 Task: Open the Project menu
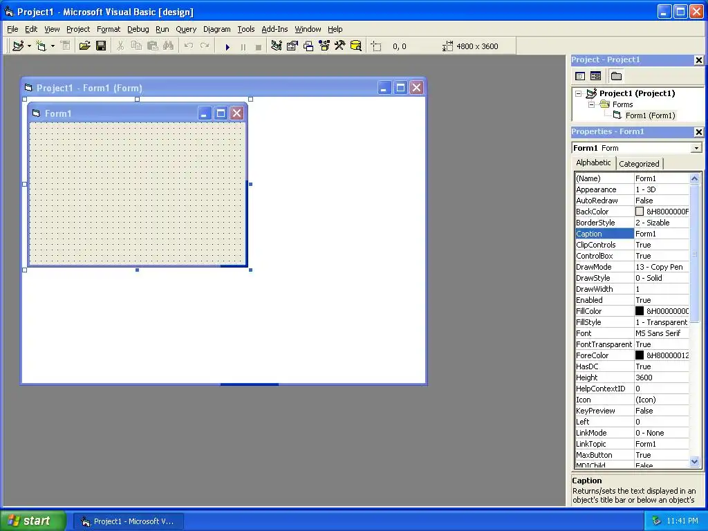78,29
